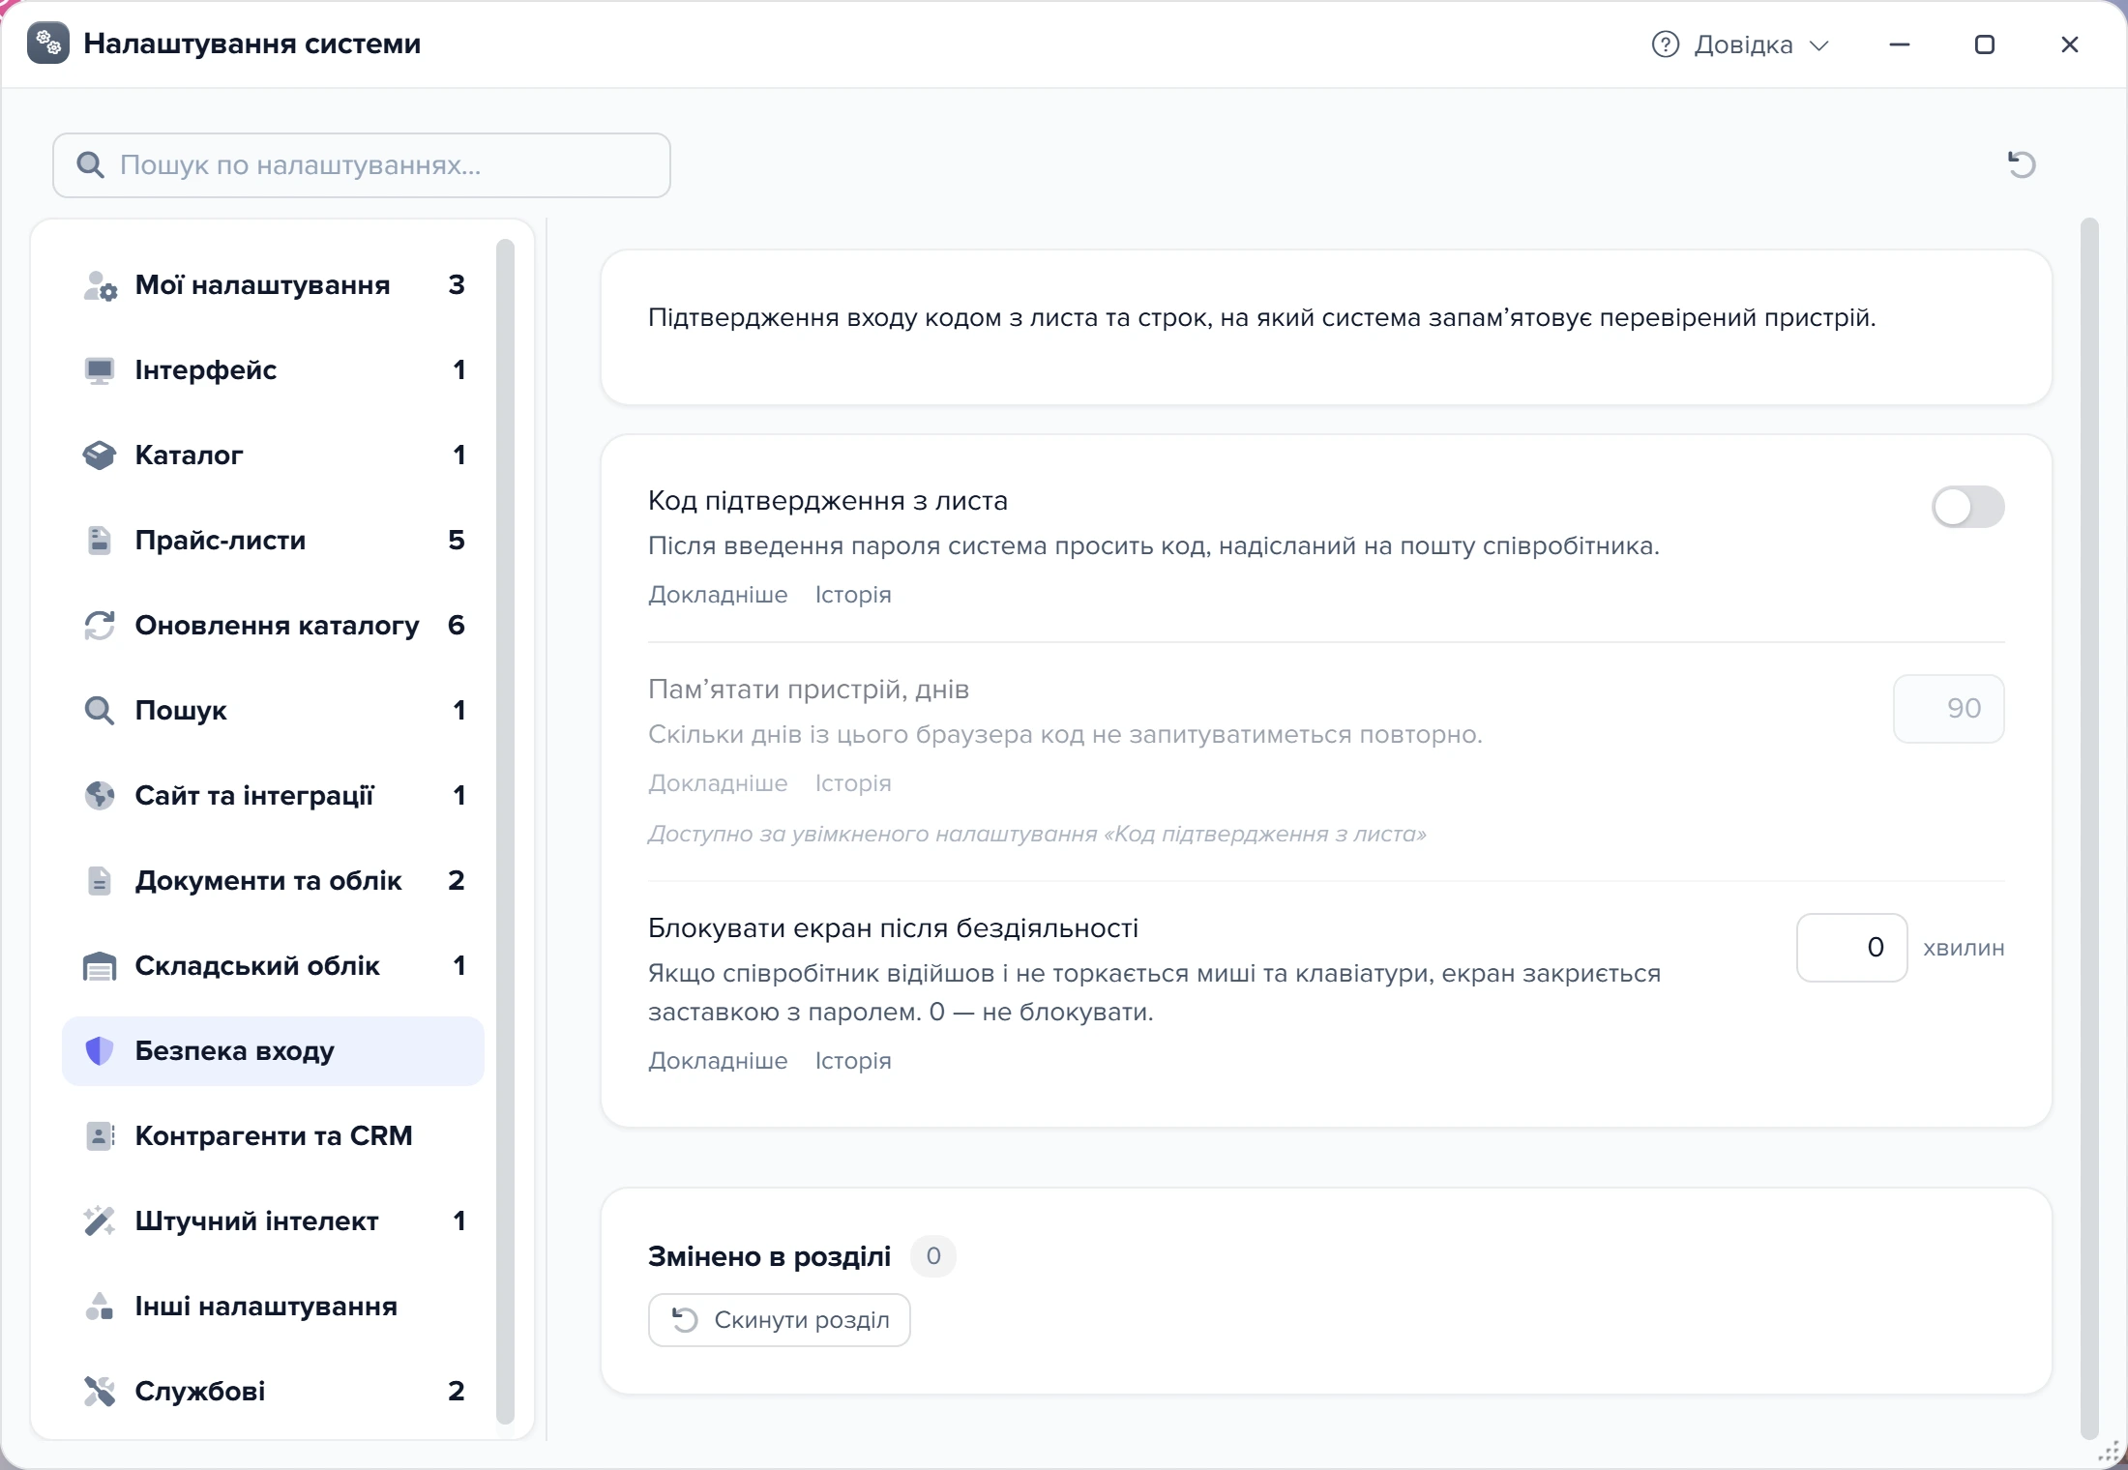Open the Довідка dropdown menu
Viewport: 2128px width, 1470px height.
(x=1741, y=44)
